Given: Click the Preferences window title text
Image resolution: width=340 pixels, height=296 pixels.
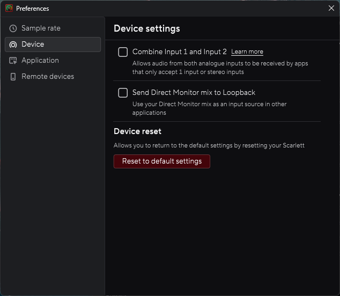Looking at the screenshot, I should [x=33, y=9].
